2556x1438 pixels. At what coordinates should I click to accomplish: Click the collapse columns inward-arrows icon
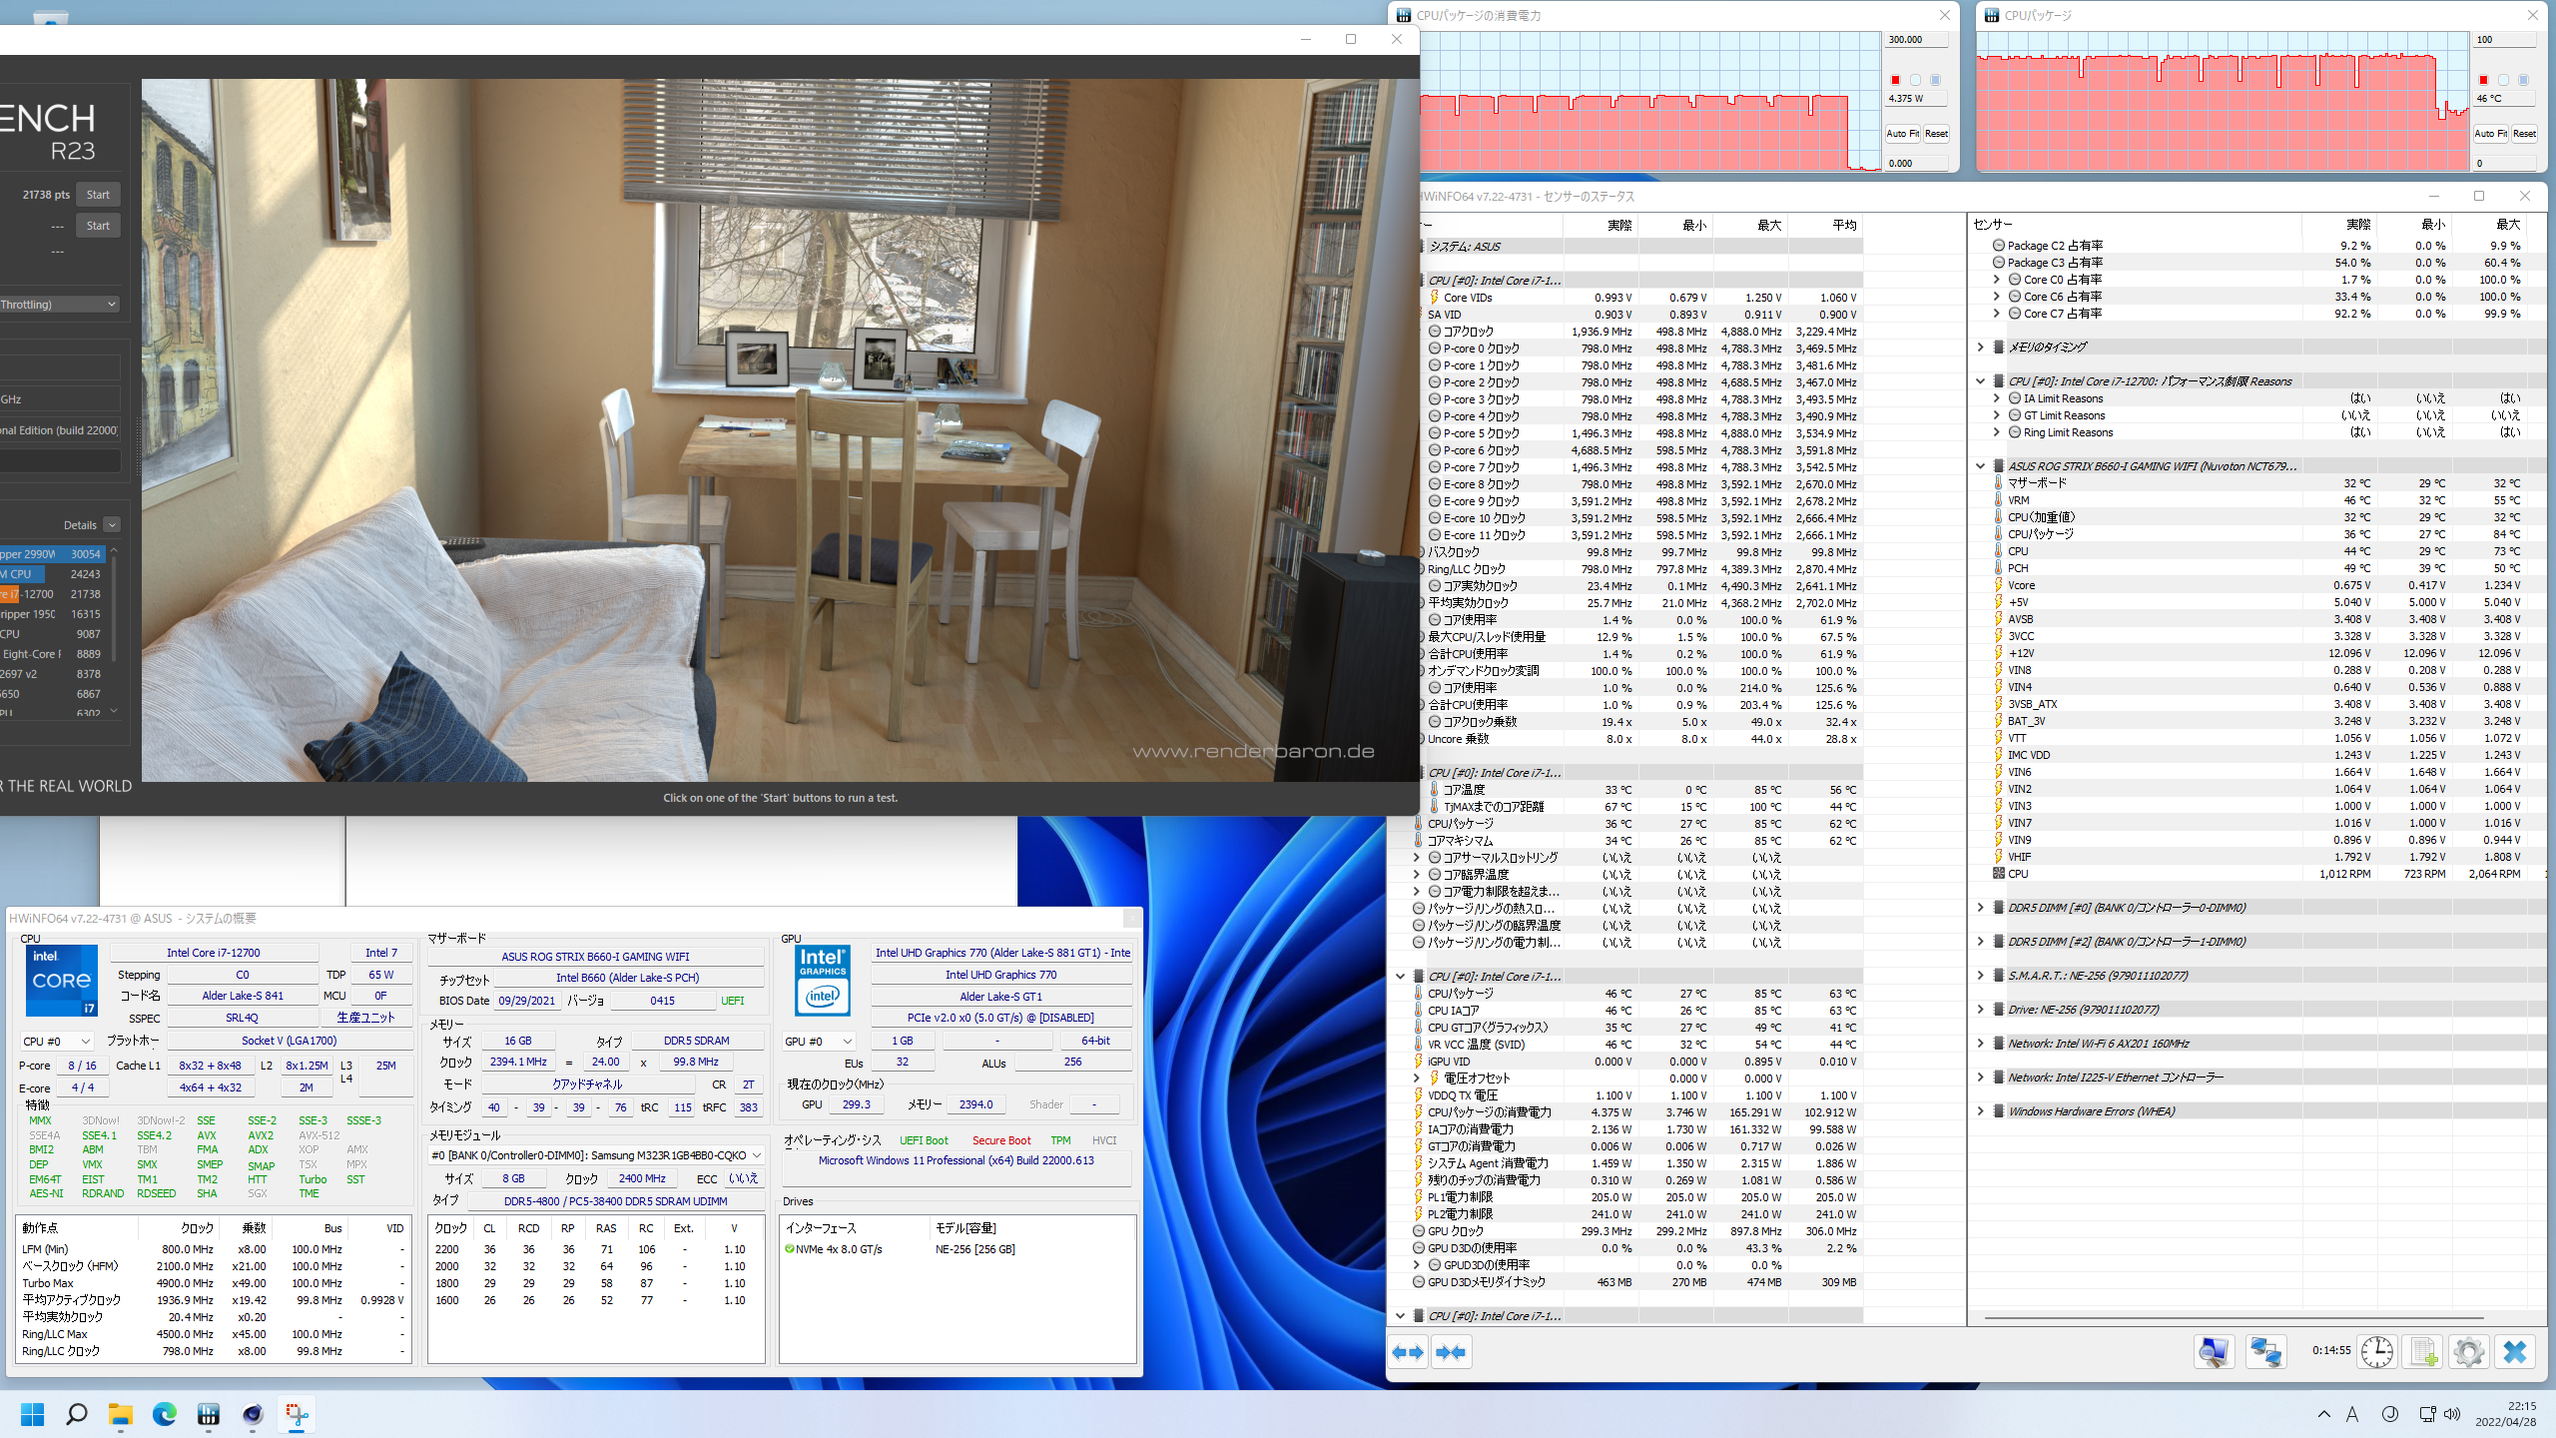[x=1451, y=1352]
